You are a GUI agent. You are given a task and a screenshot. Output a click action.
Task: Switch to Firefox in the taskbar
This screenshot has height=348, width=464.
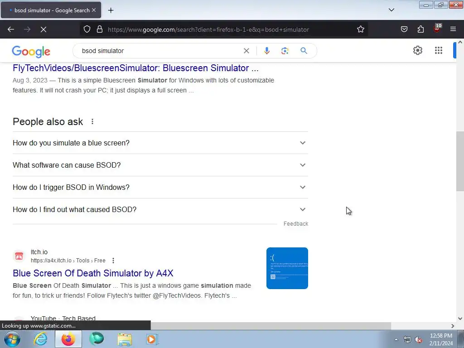point(68,339)
